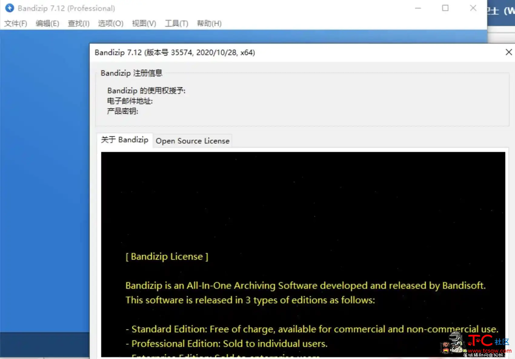Screen dimensions: 515x359
Task: Click the 'Bandizip 注册信息' group title
Action: pyautogui.click(x=131, y=73)
